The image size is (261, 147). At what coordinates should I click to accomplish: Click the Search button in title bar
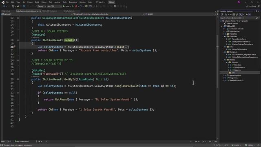[100, 2]
